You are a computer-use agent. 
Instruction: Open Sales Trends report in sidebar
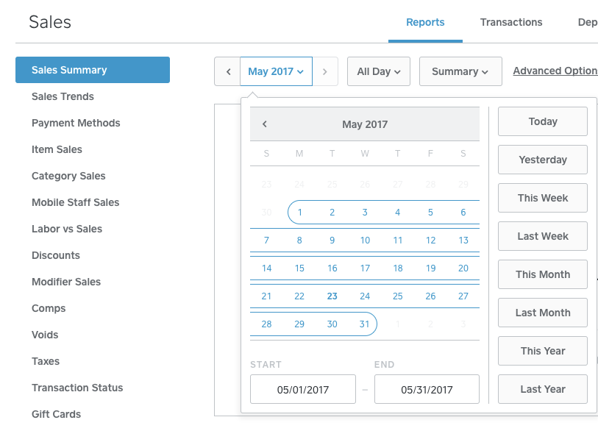coord(63,96)
